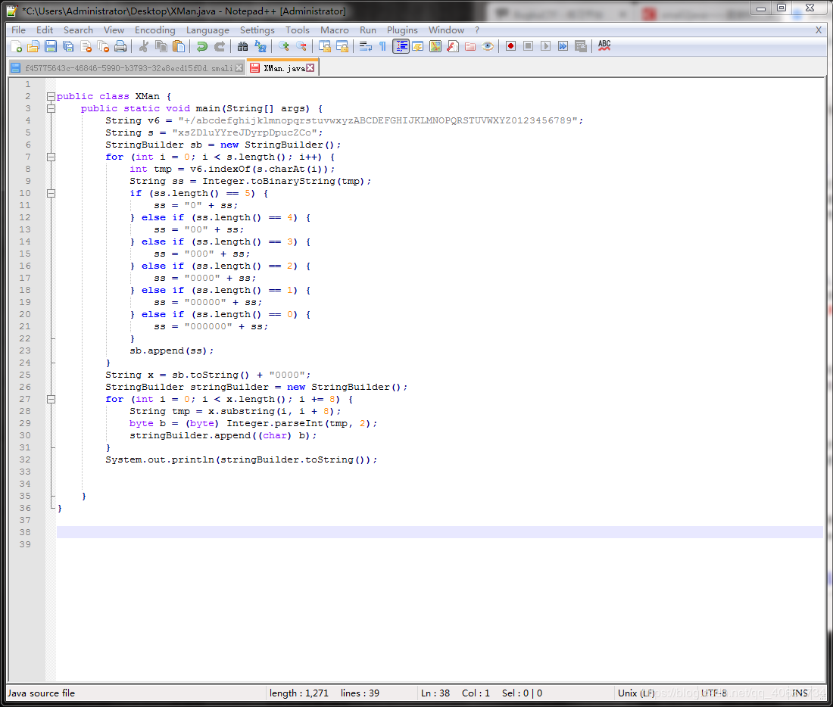Click the Close All toolbar icon
This screenshot has height=707, width=833.
point(103,46)
